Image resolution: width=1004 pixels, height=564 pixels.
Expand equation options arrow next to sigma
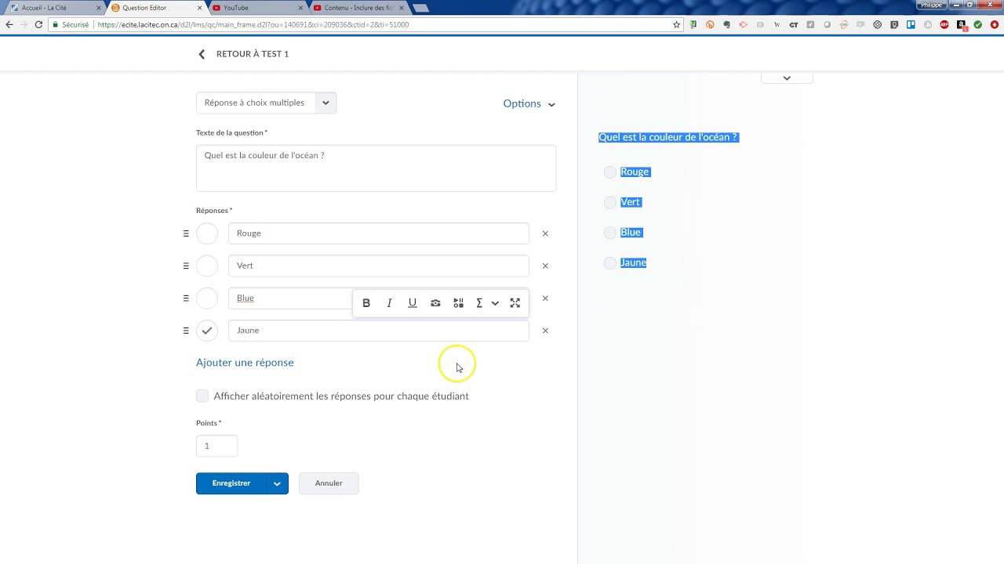tap(495, 303)
